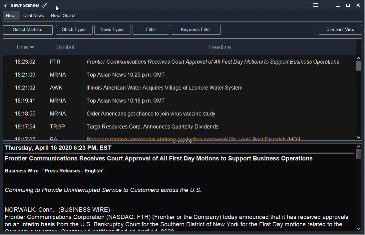Open the hamburger menu in the top right
Screen dimensions: 365x235
[x=315, y=5]
